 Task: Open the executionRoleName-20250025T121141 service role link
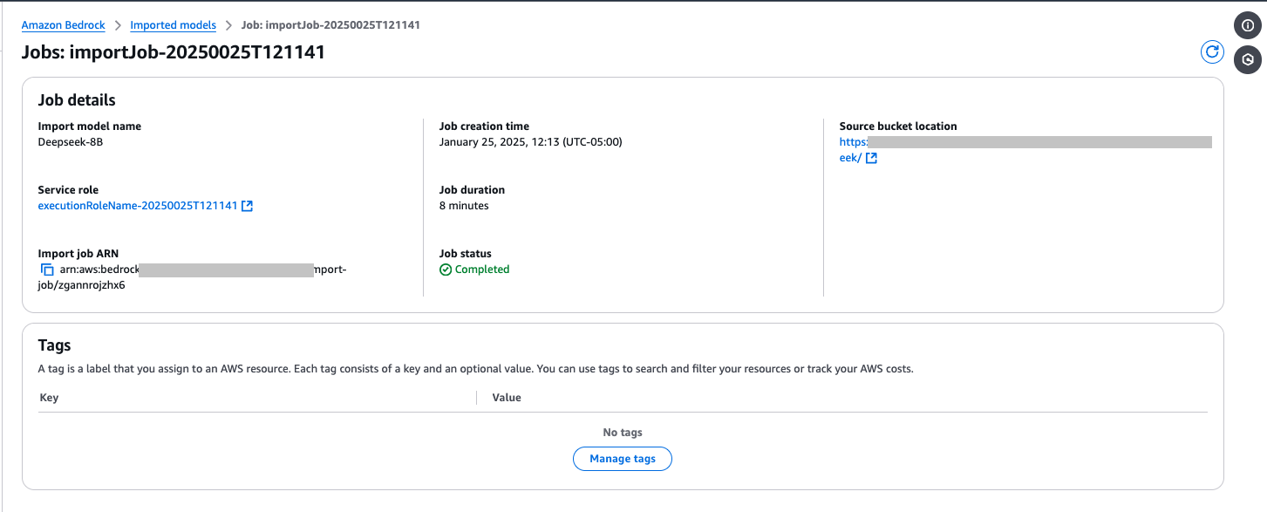coord(138,206)
